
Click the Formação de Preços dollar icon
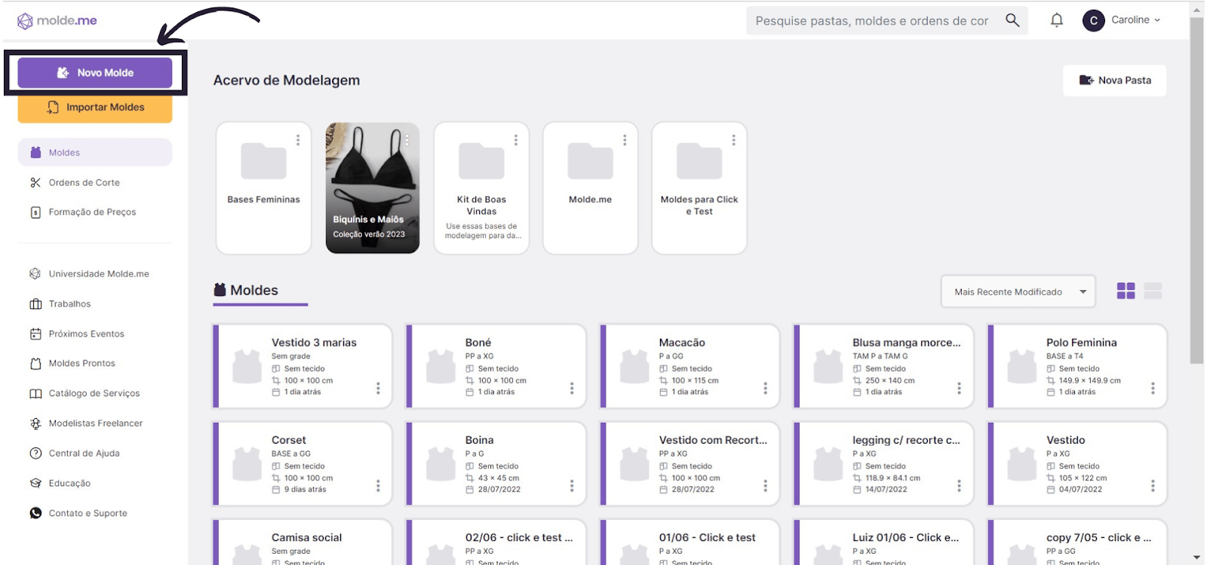(35, 212)
